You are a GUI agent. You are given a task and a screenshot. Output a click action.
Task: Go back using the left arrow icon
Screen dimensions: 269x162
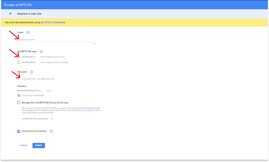11,13
